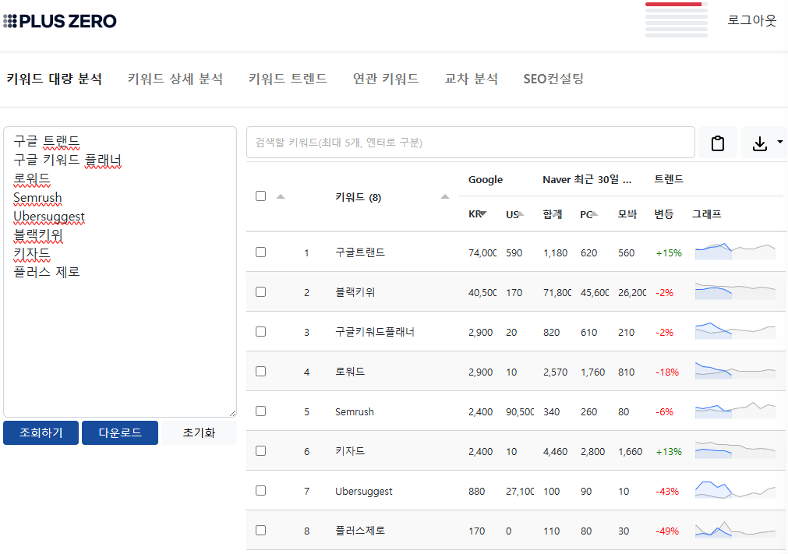The width and height of the screenshot is (788, 554).
Task: Open the 교차 분석 tab
Action: tap(471, 79)
